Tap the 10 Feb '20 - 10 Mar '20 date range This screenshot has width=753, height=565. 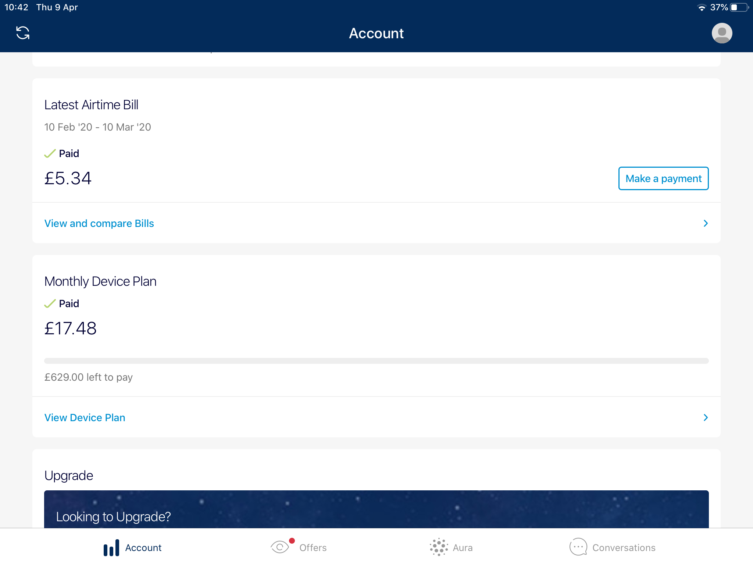tap(98, 127)
